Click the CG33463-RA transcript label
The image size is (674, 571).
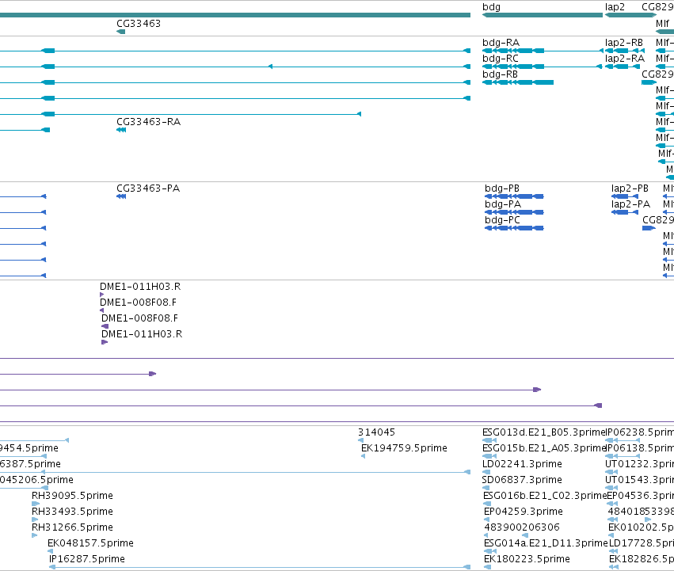click(149, 122)
